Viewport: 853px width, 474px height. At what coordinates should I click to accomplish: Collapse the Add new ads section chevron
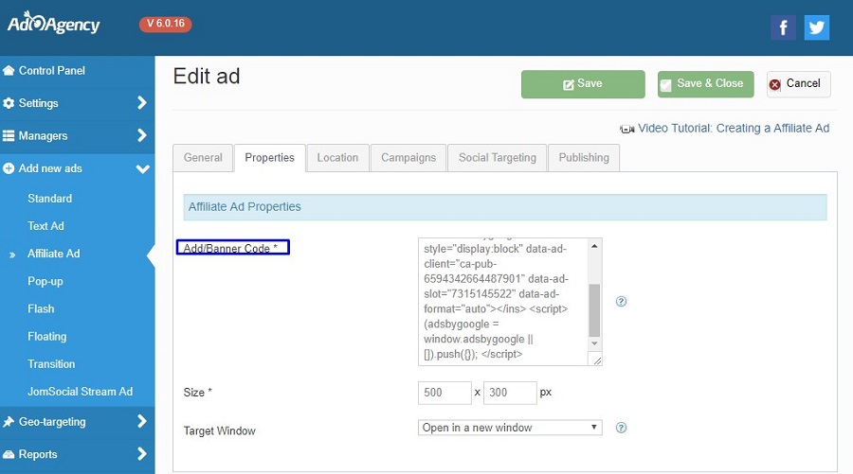click(x=142, y=168)
